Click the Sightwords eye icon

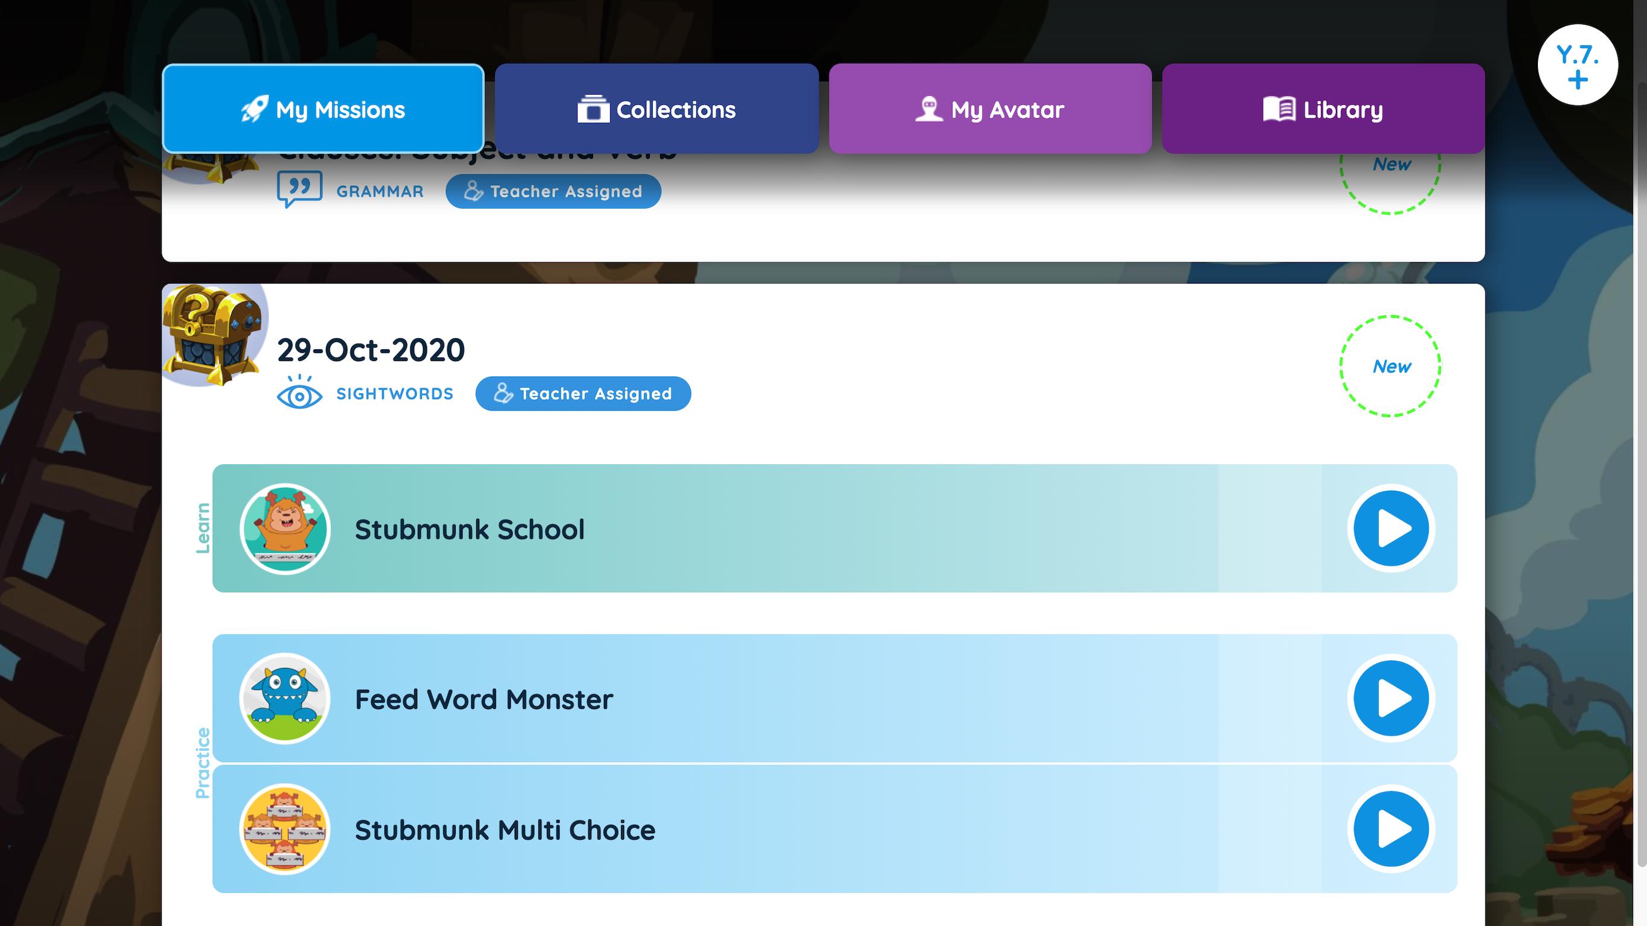coord(298,392)
